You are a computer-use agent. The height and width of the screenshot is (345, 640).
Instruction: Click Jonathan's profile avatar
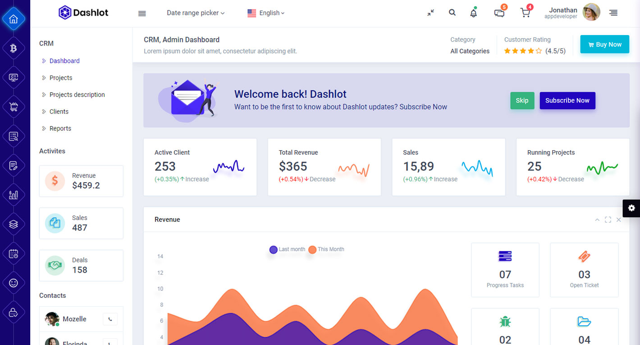tap(591, 13)
